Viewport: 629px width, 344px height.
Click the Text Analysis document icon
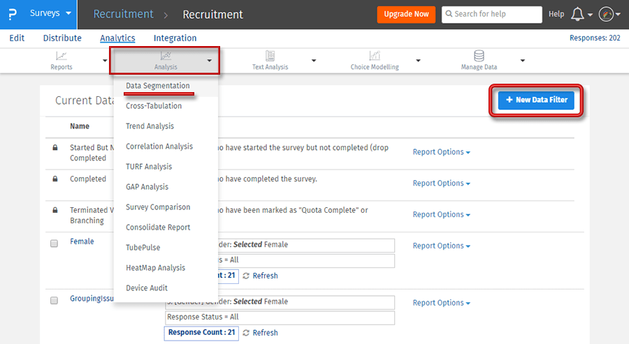tap(270, 56)
